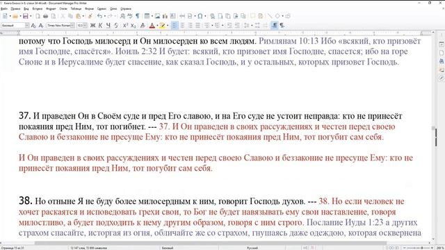Open paragraph style dropdown Базовый

(27, 26)
